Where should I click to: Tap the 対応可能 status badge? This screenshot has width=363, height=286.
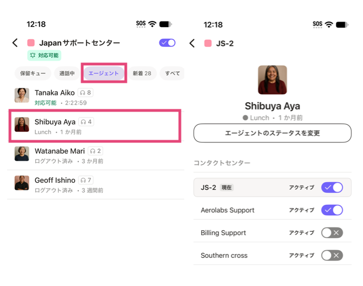pyautogui.click(x=44, y=55)
